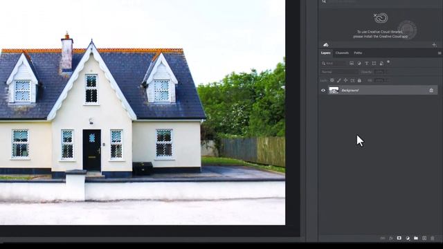The image size is (443, 249).
Task: Lock layer position
Action: pyautogui.click(x=345, y=80)
